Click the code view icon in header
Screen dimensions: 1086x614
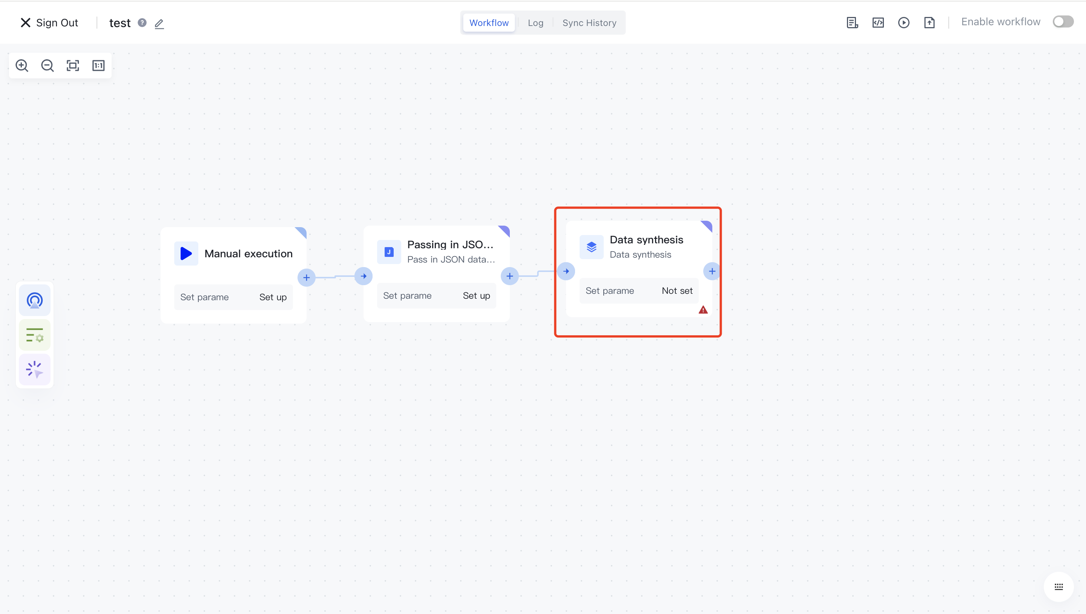click(878, 22)
